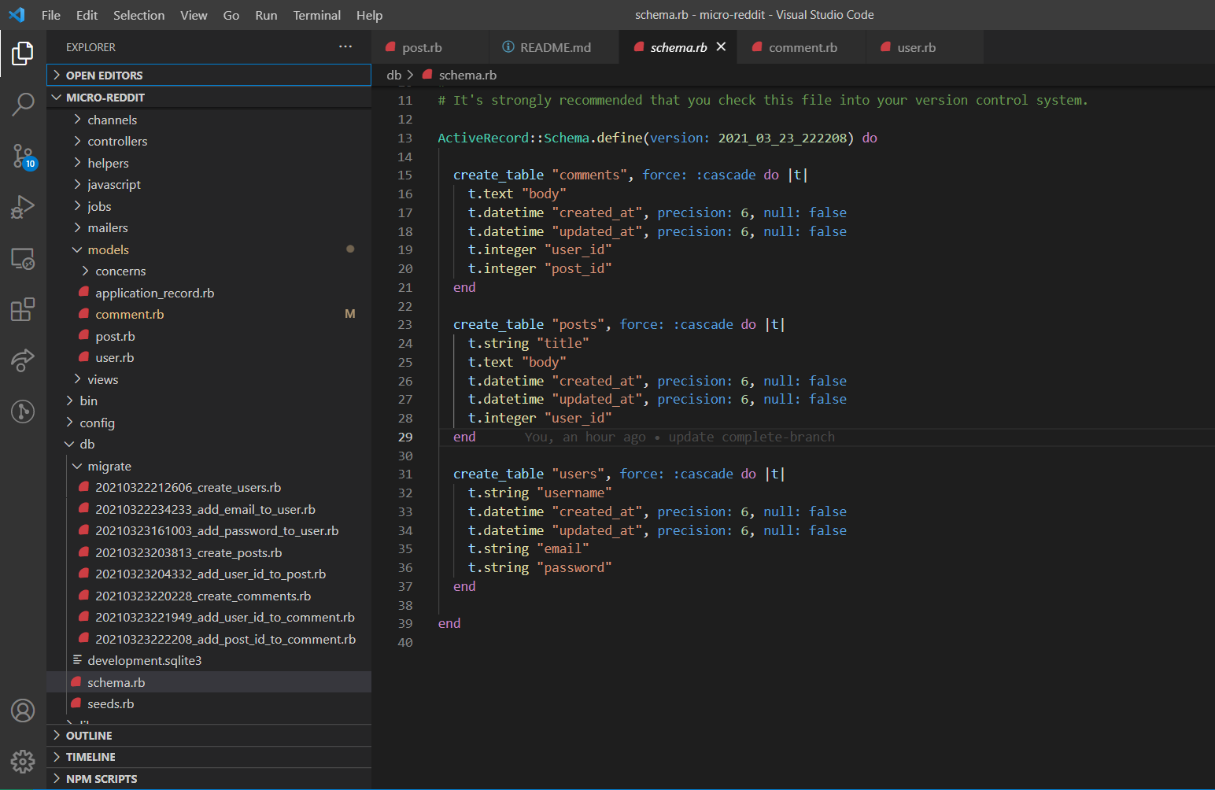Expand the mailers folder
1215x790 pixels.
click(x=209, y=227)
